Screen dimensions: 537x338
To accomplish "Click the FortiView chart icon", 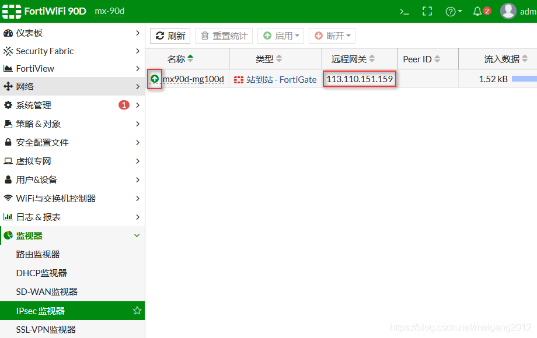I will (8, 68).
